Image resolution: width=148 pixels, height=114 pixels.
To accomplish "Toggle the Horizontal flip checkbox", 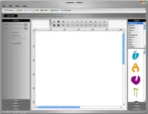I will tap(11, 36).
